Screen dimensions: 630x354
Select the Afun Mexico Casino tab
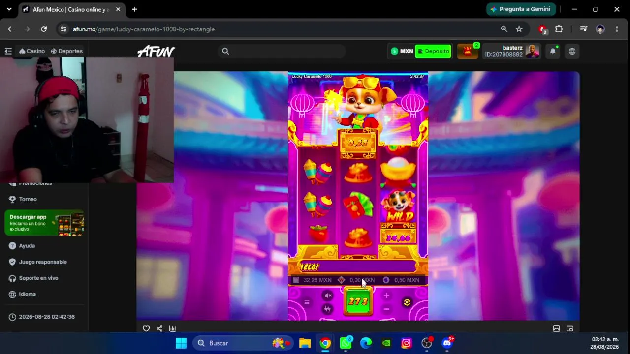pos(71,9)
